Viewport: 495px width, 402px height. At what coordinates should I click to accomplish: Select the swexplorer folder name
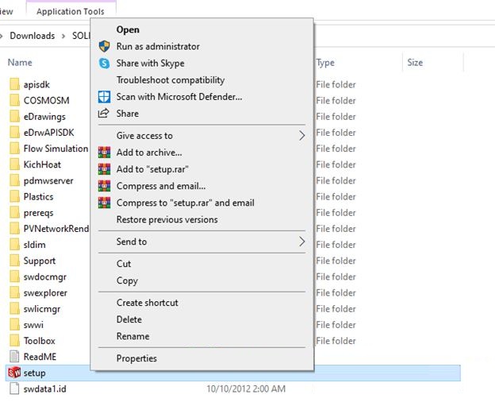[45, 293]
